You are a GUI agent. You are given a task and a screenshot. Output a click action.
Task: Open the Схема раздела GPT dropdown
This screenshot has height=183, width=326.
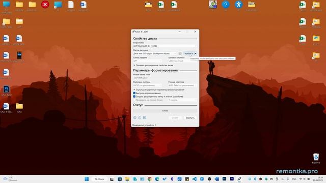pyautogui.click(x=147, y=61)
